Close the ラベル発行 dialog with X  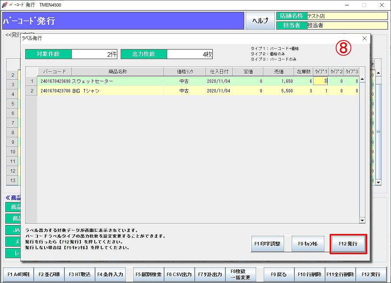click(x=364, y=38)
